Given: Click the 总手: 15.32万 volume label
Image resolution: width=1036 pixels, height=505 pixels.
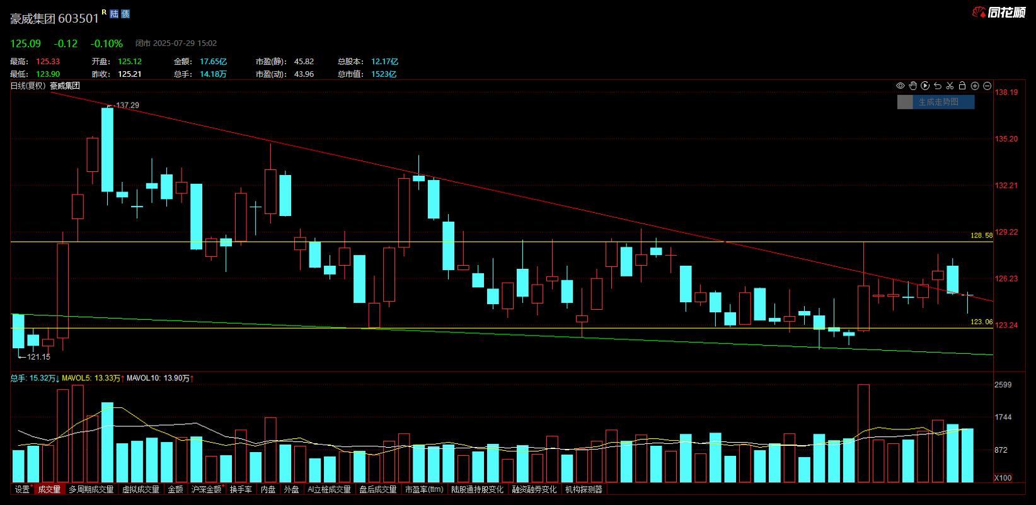Looking at the screenshot, I should coord(35,378).
